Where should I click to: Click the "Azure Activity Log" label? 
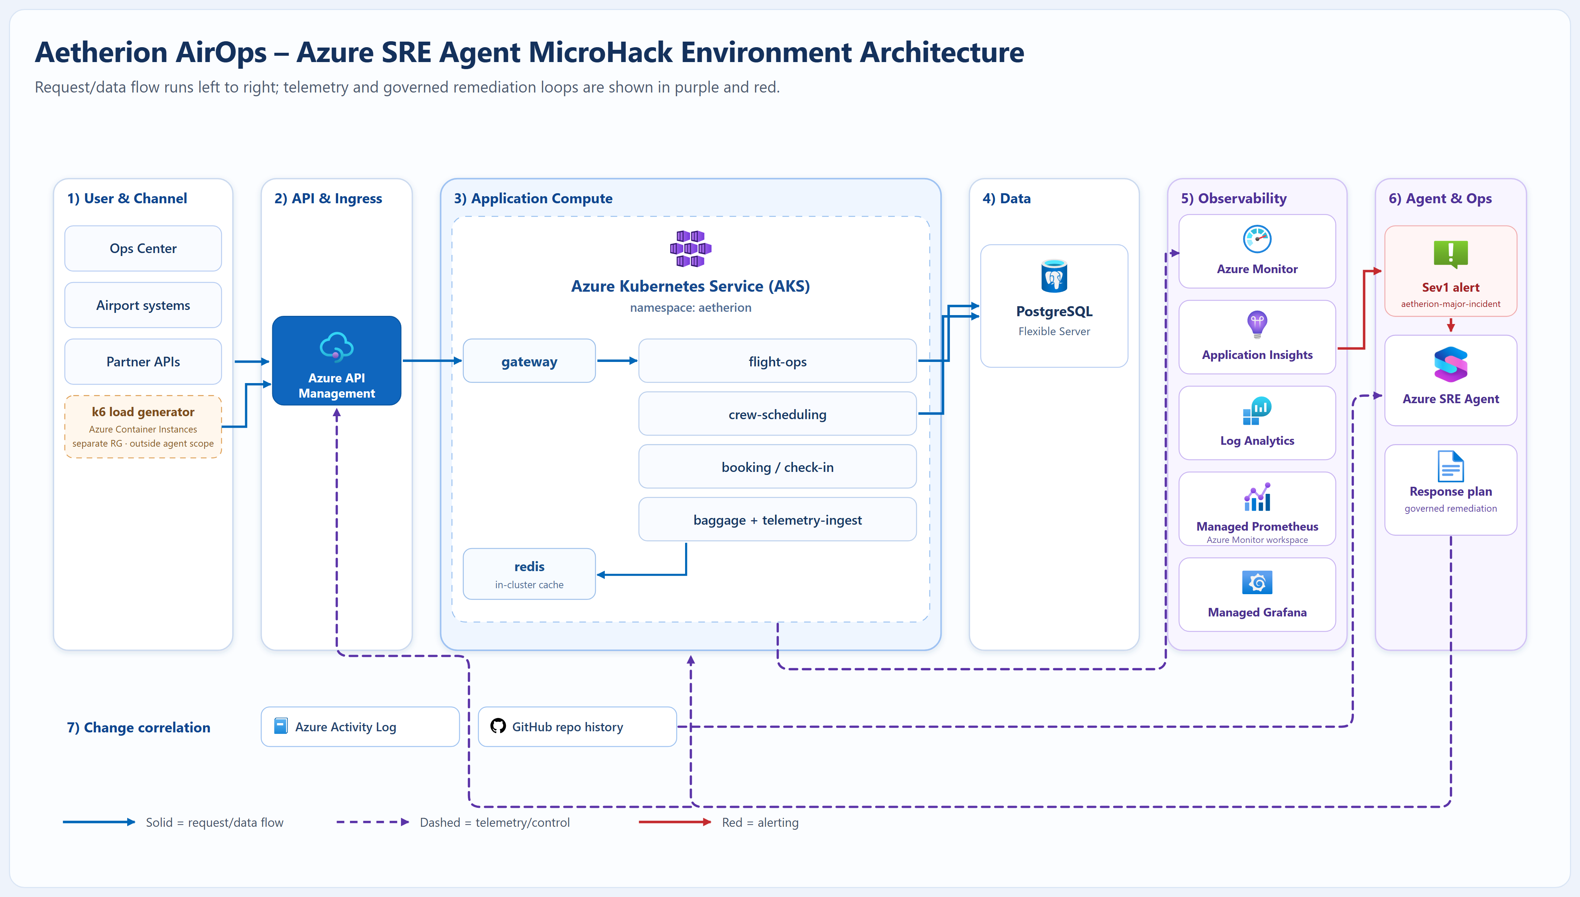[345, 727]
